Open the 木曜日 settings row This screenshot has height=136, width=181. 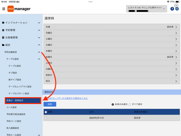click(x=112, y=51)
